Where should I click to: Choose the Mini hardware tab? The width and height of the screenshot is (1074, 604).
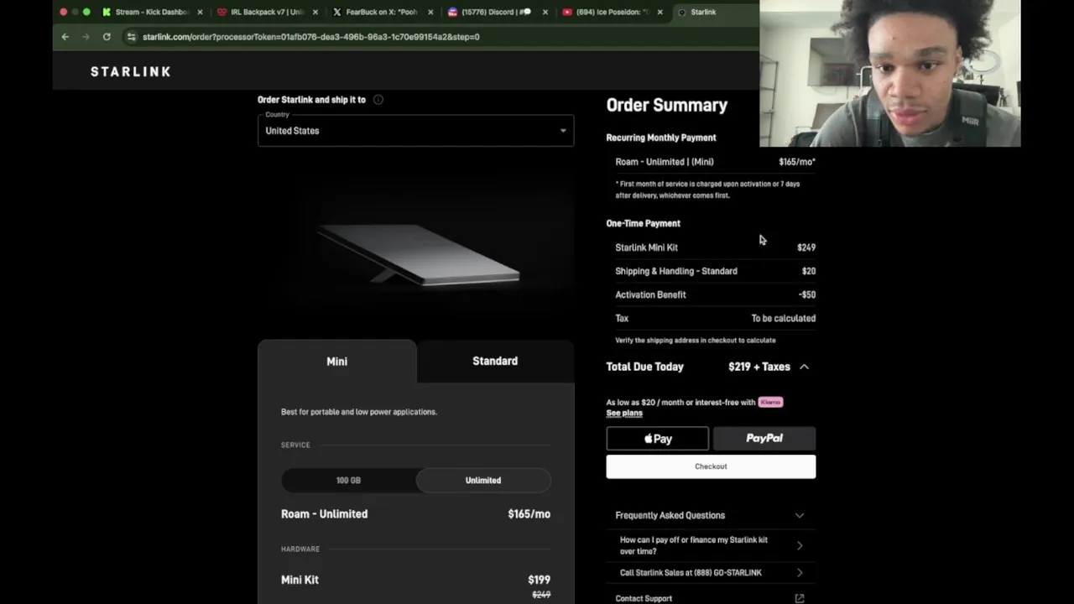point(336,362)
